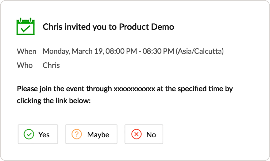The width and height of the screenshot is (270, 161).
Task: Accept the invitation with Yes
Action: [x=38, y=134]
